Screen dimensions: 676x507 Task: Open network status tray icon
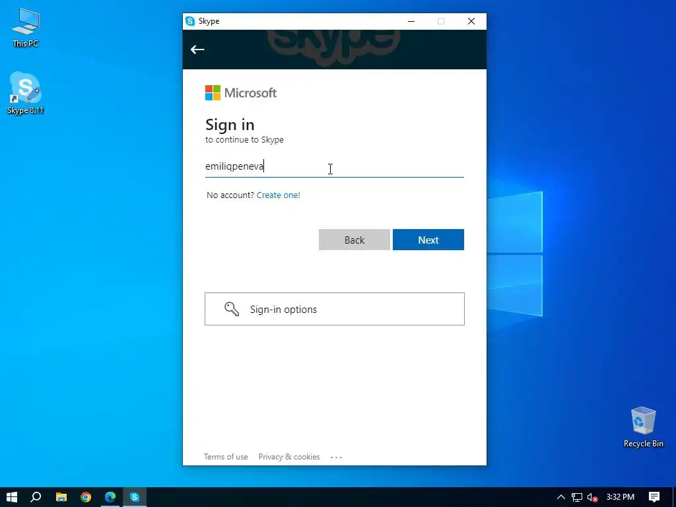click(576, 497)
